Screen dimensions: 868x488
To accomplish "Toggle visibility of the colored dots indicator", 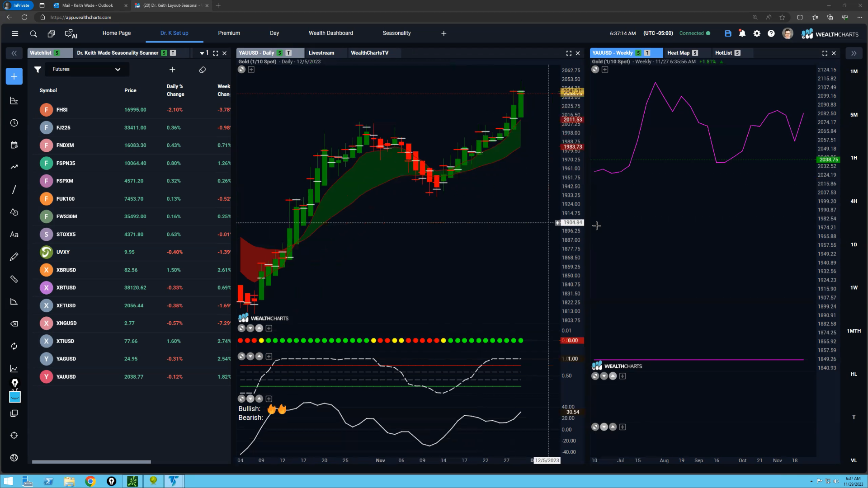I will (x=242, y=328).
